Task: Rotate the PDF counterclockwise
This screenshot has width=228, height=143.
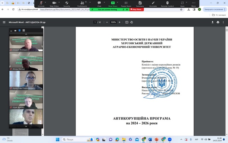Action: tap(132, 22)
